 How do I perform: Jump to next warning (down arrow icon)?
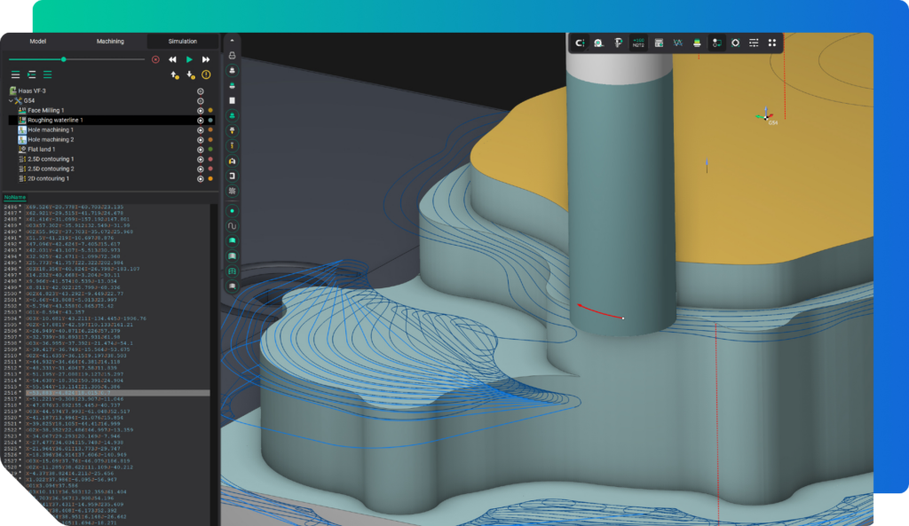tap(190, 75)
